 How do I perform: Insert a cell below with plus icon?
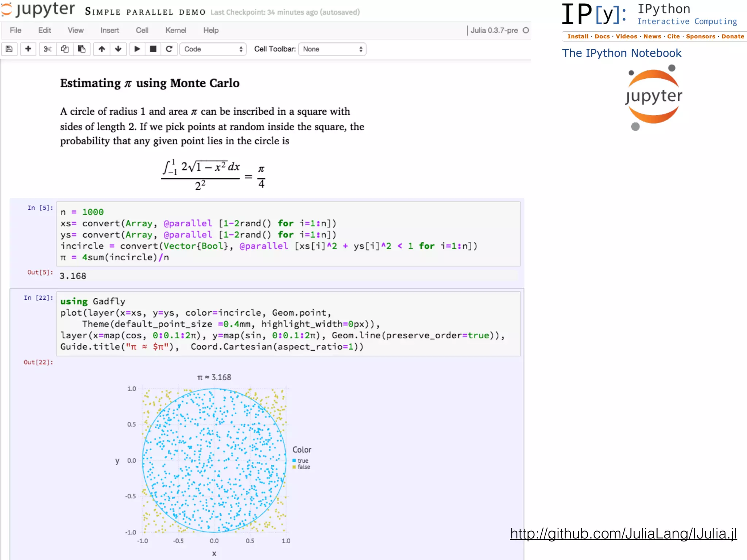28,49
